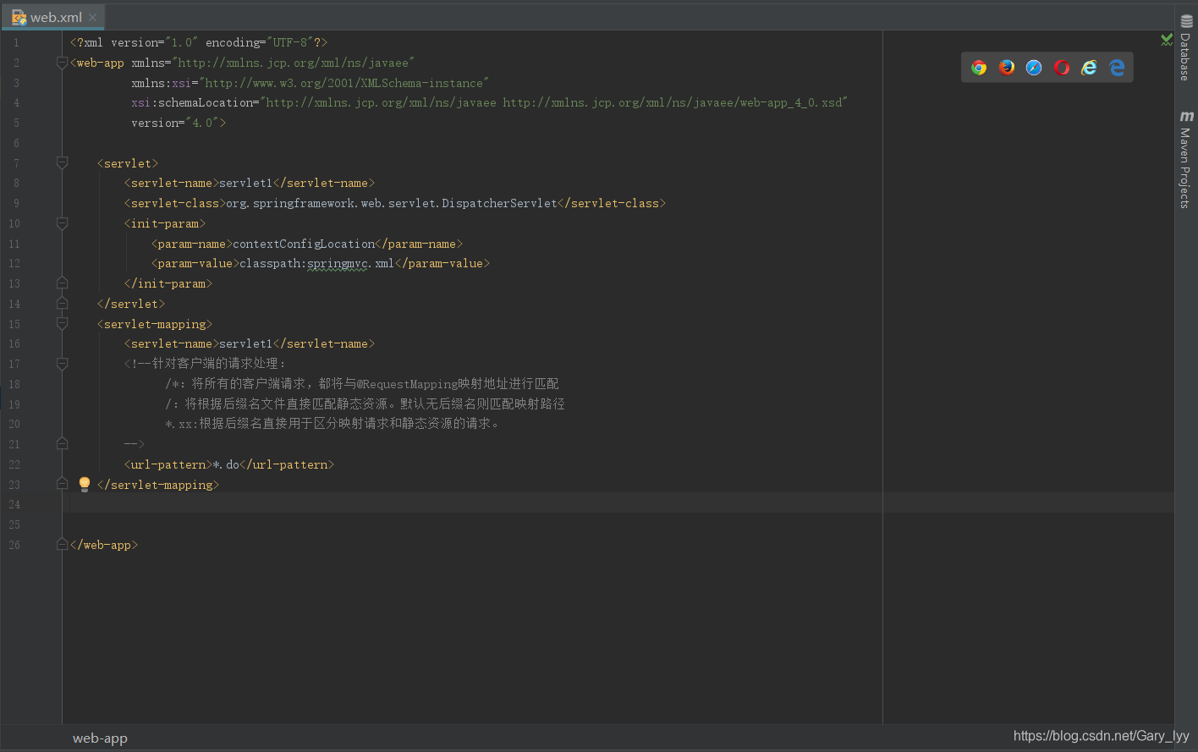
Task: Collapse servlet-mapping fold on line 15
Action: [x=62, y=323]
